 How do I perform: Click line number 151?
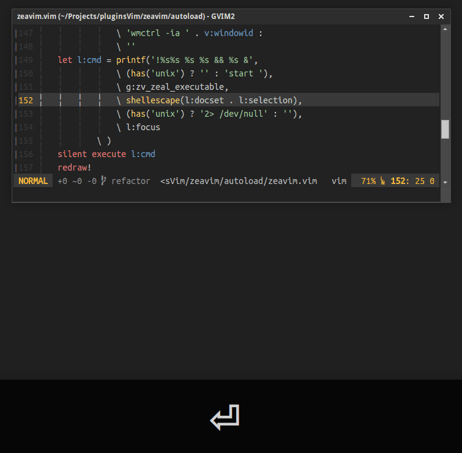click(26, 87)
